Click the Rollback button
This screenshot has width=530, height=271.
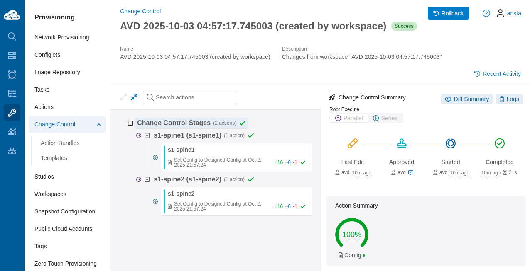tap(448, 13)
